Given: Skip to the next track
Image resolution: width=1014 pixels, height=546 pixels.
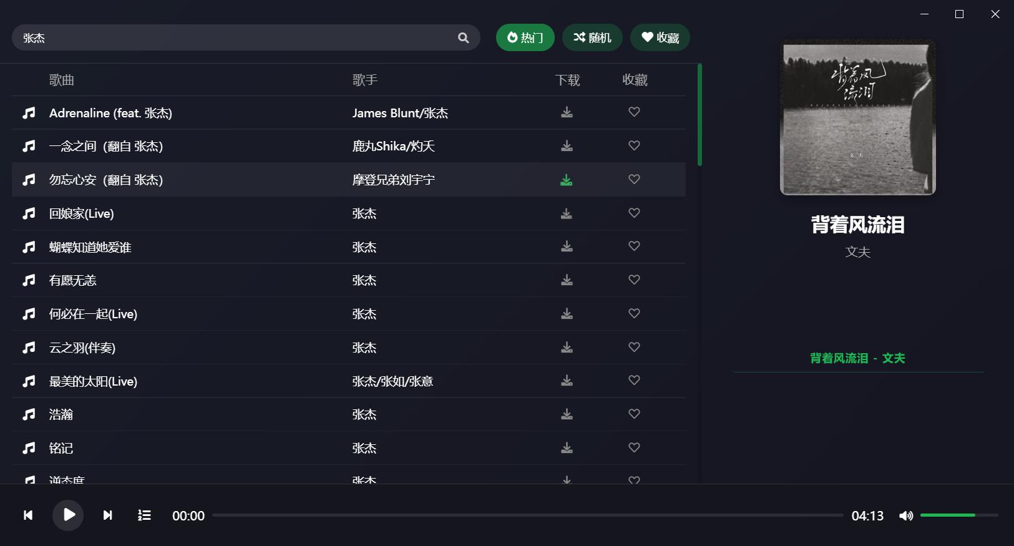Looking at the screenshot, I should coord(108,515).
